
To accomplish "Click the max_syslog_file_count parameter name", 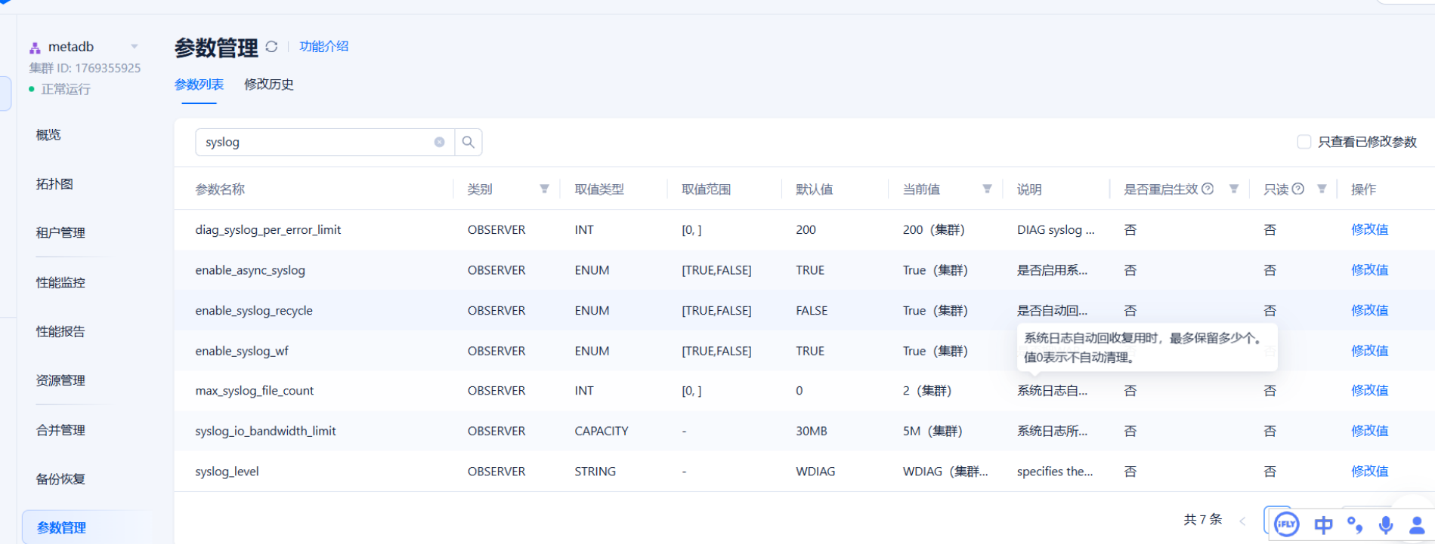I will 255,391.
